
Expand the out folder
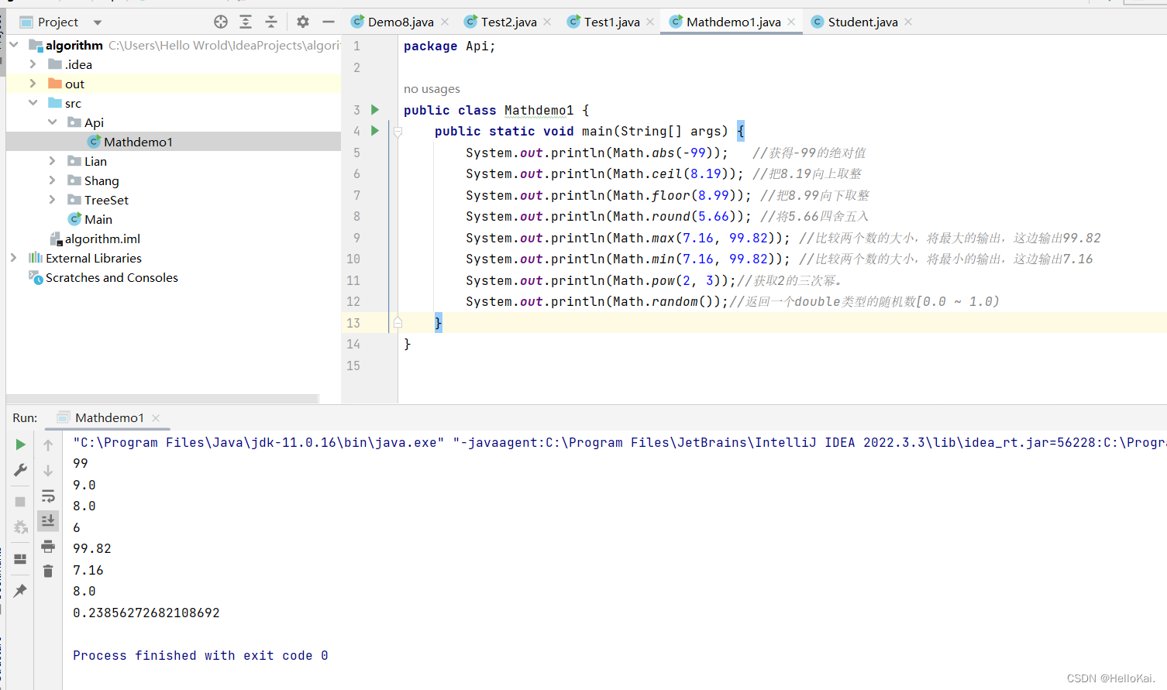point(33,84)
